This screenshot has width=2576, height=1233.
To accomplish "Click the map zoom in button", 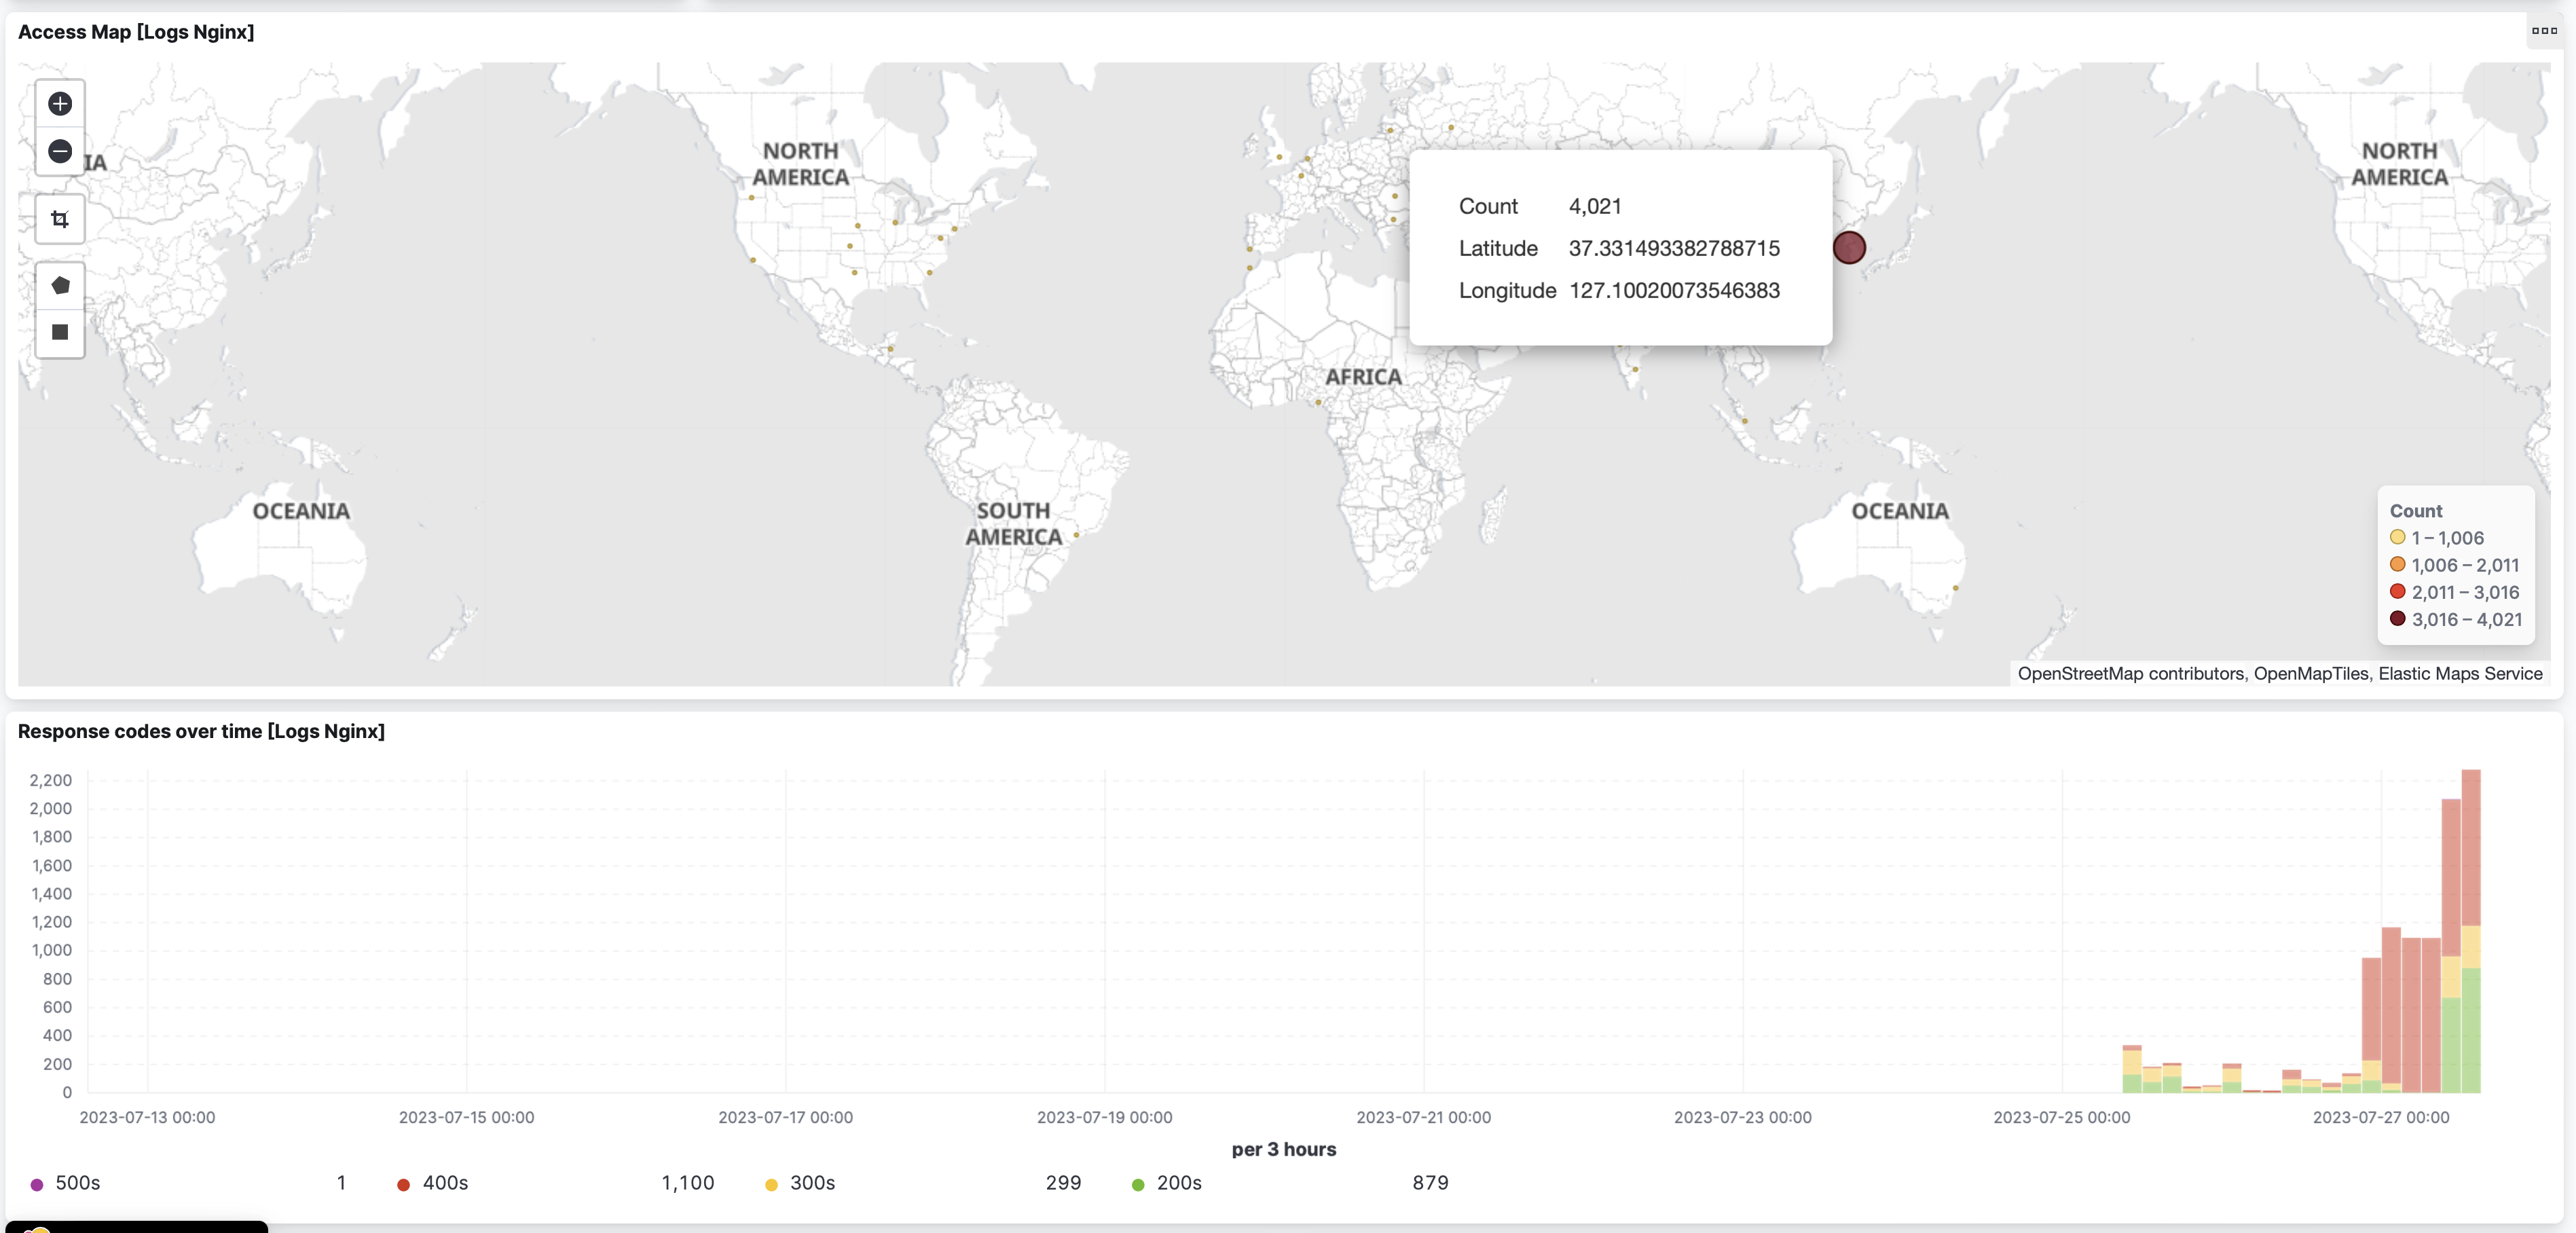I will pos(60,104).
